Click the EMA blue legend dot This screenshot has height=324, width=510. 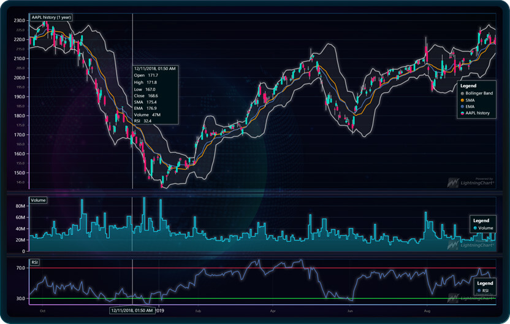coord(462,107)
